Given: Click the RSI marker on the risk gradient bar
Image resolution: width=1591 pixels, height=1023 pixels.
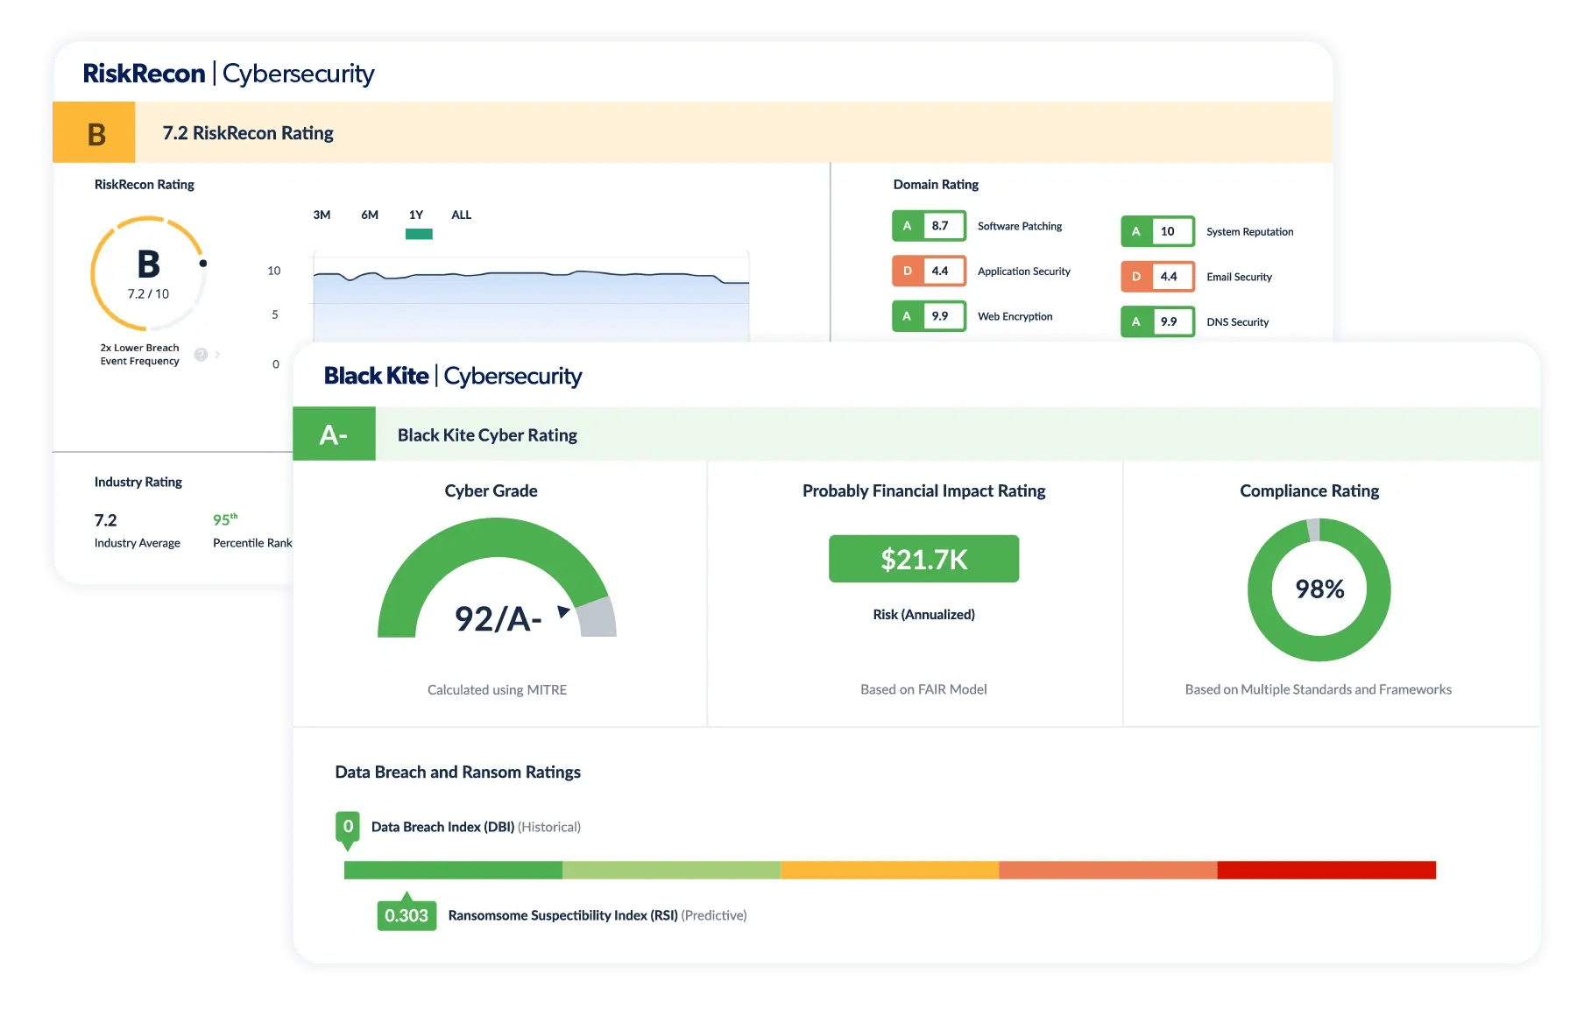Looking at the screenshot, I should coord(406,914).
